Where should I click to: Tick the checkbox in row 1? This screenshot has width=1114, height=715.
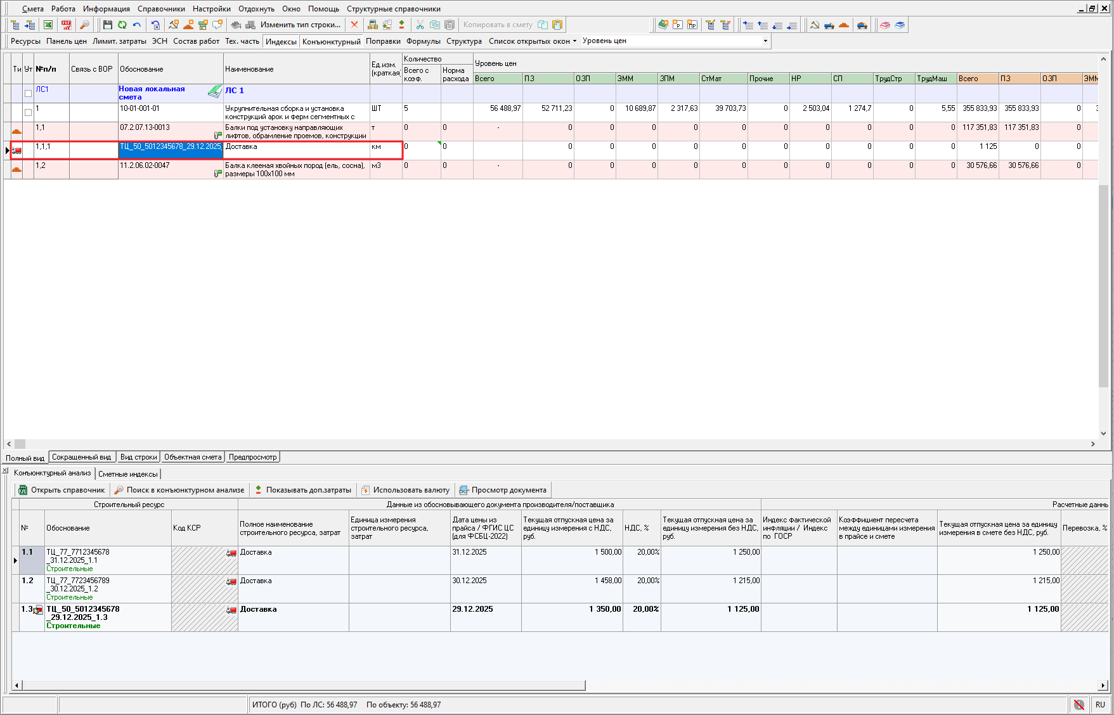pyautogui.click(x=28, y=112)
